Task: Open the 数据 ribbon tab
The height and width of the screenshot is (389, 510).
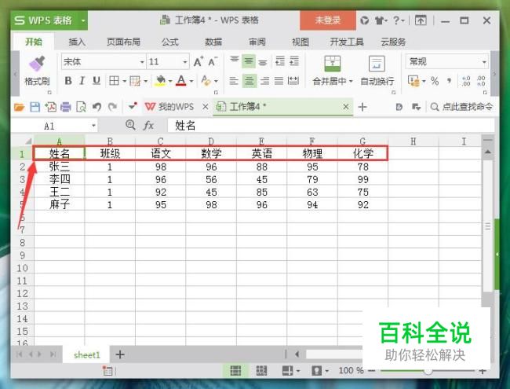Action: coord(213,42)
